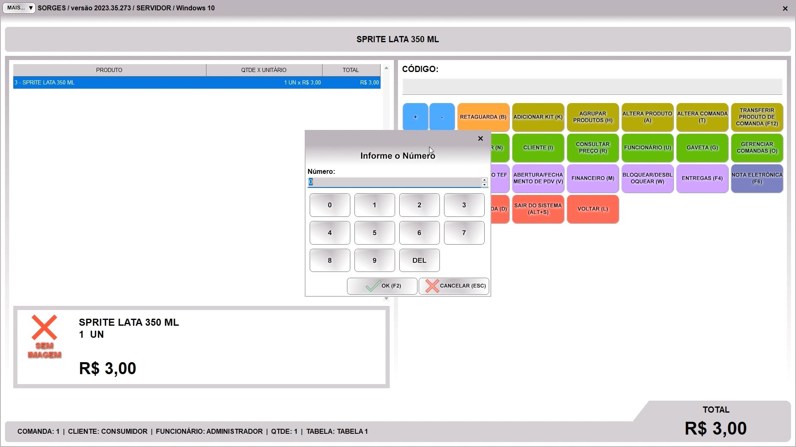Screen dimensions: 796x447
Task: Click the PRODUTO column header
Action: point(109,70)
